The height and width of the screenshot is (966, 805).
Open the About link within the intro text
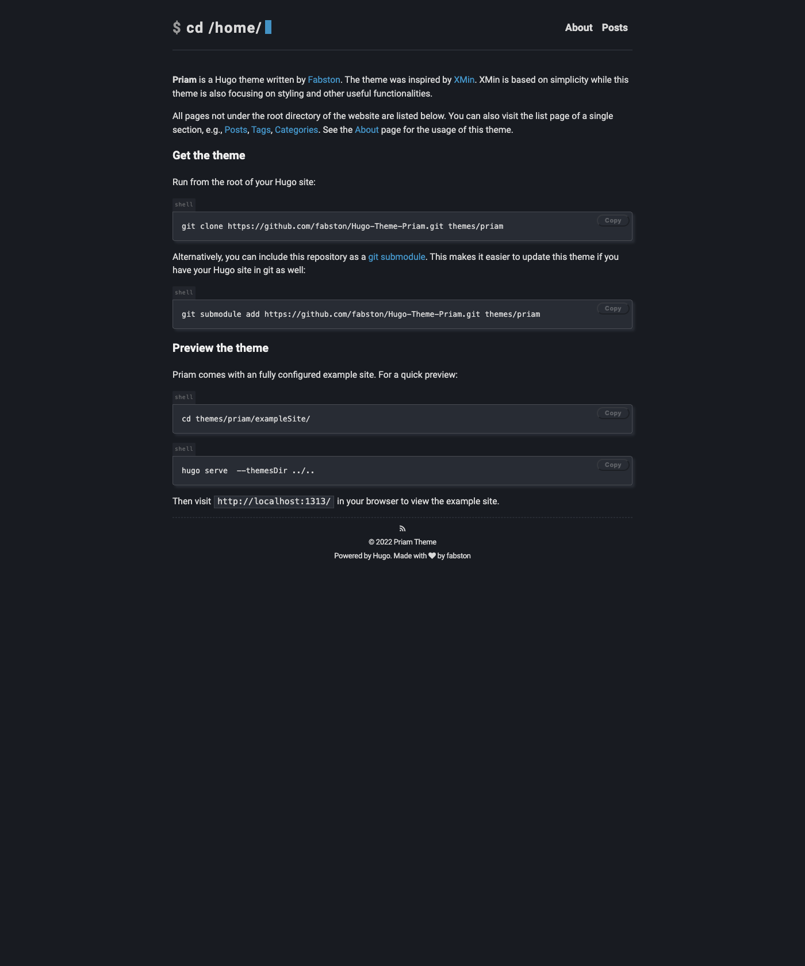366,130
